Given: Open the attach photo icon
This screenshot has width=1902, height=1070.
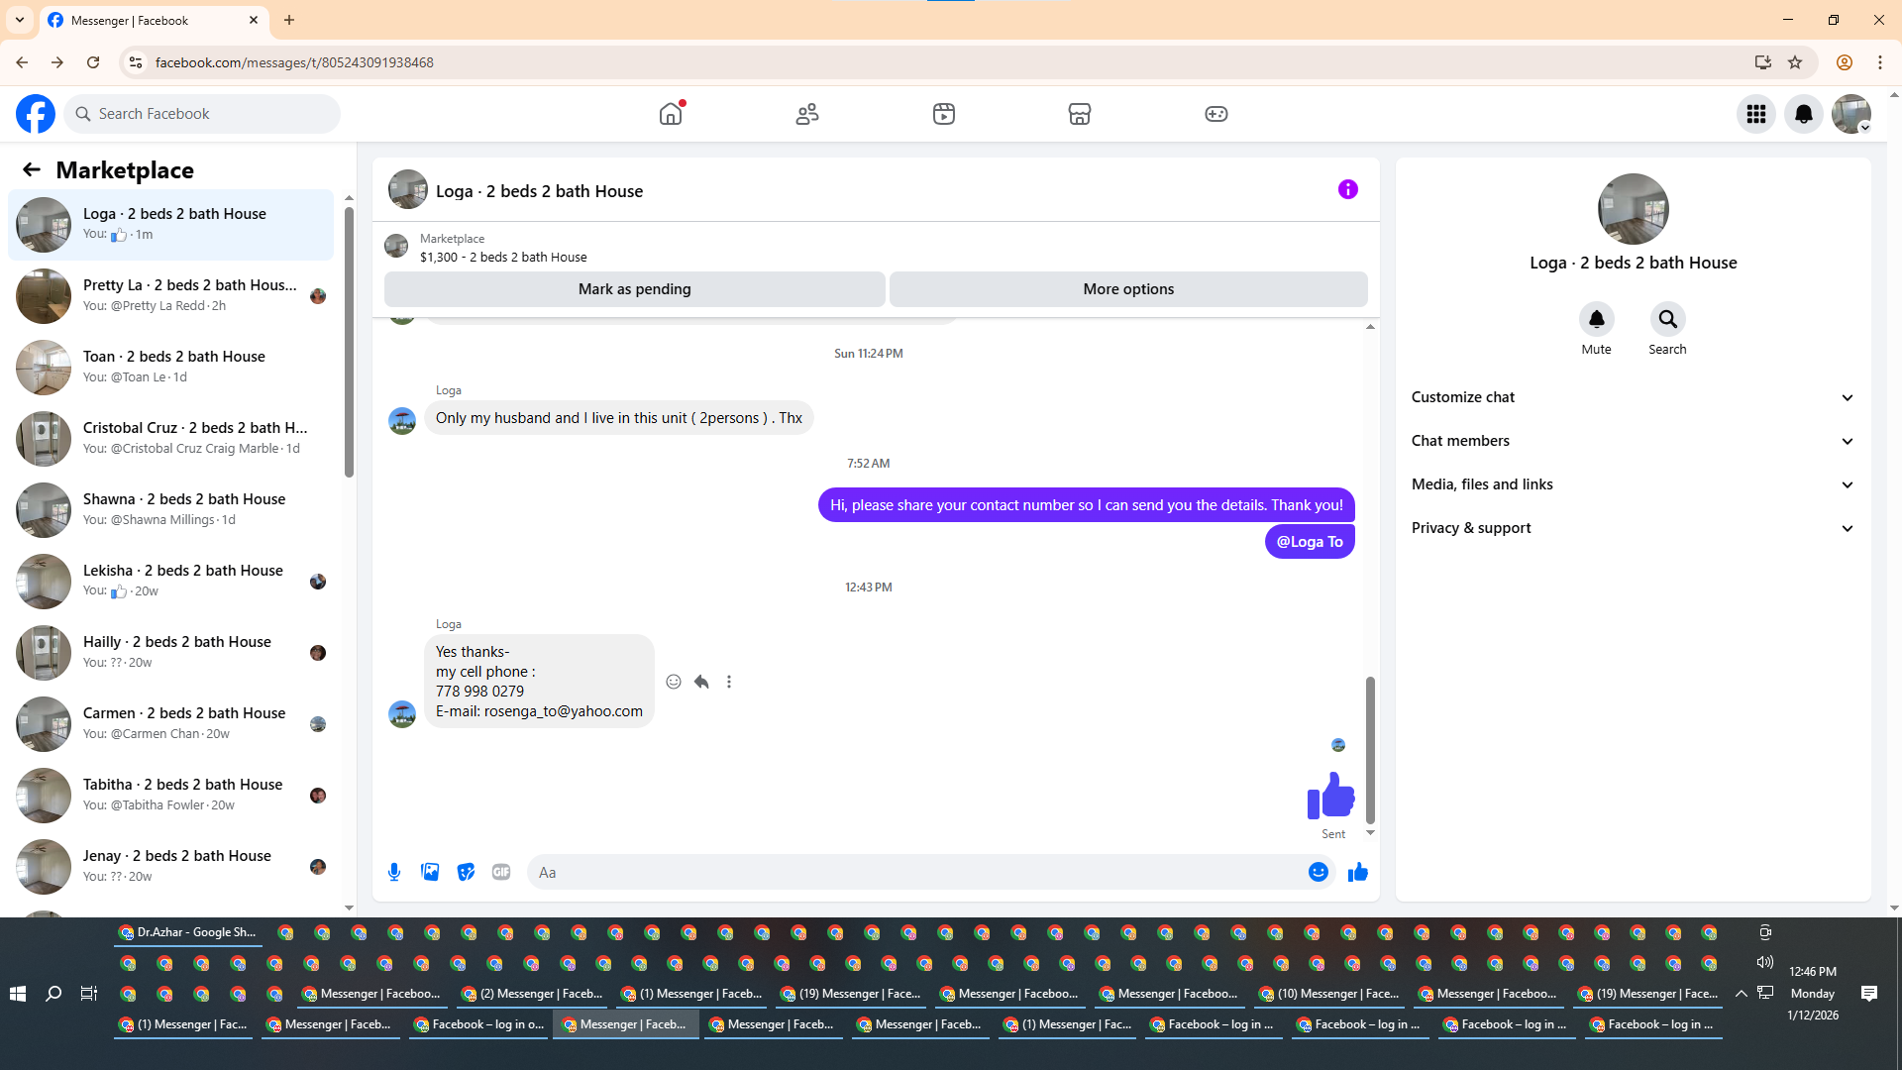Looking at the screenshot, I should pyautogui.click(x=430, y=872).
